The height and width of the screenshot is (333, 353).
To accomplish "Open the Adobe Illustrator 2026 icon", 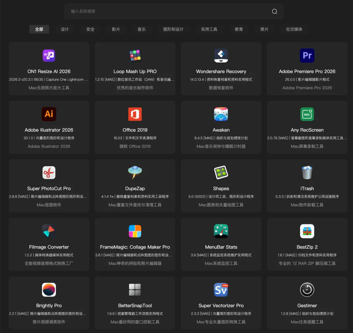I will coord(49,114).
